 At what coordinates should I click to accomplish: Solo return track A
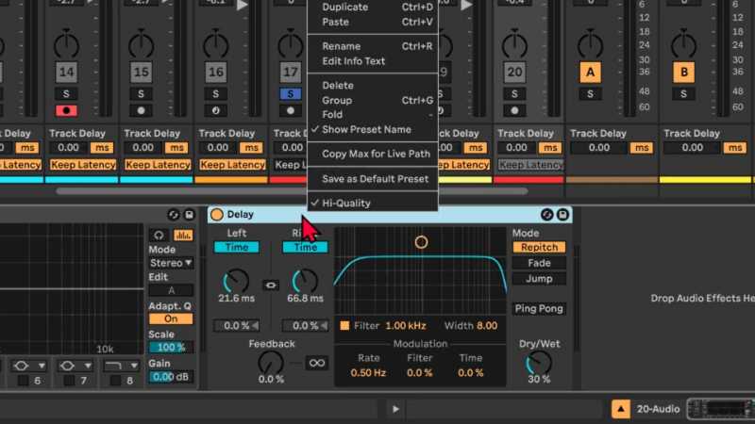591,93
